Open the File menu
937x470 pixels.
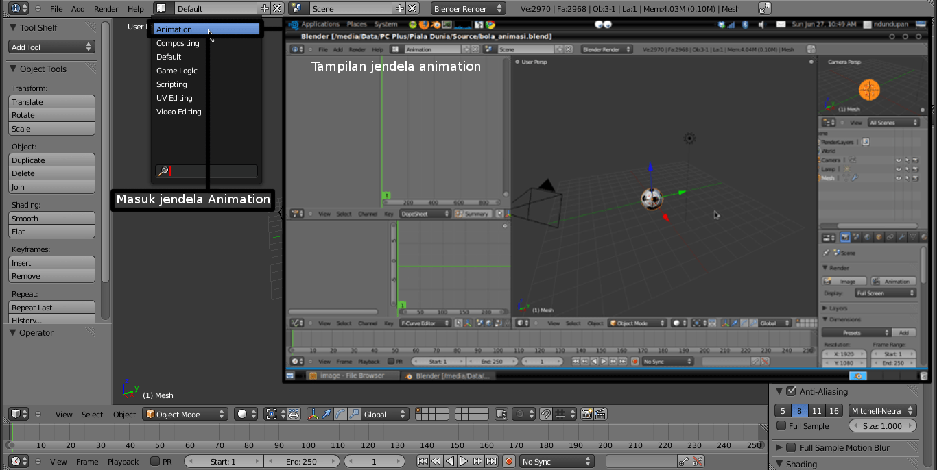(56, 9)
